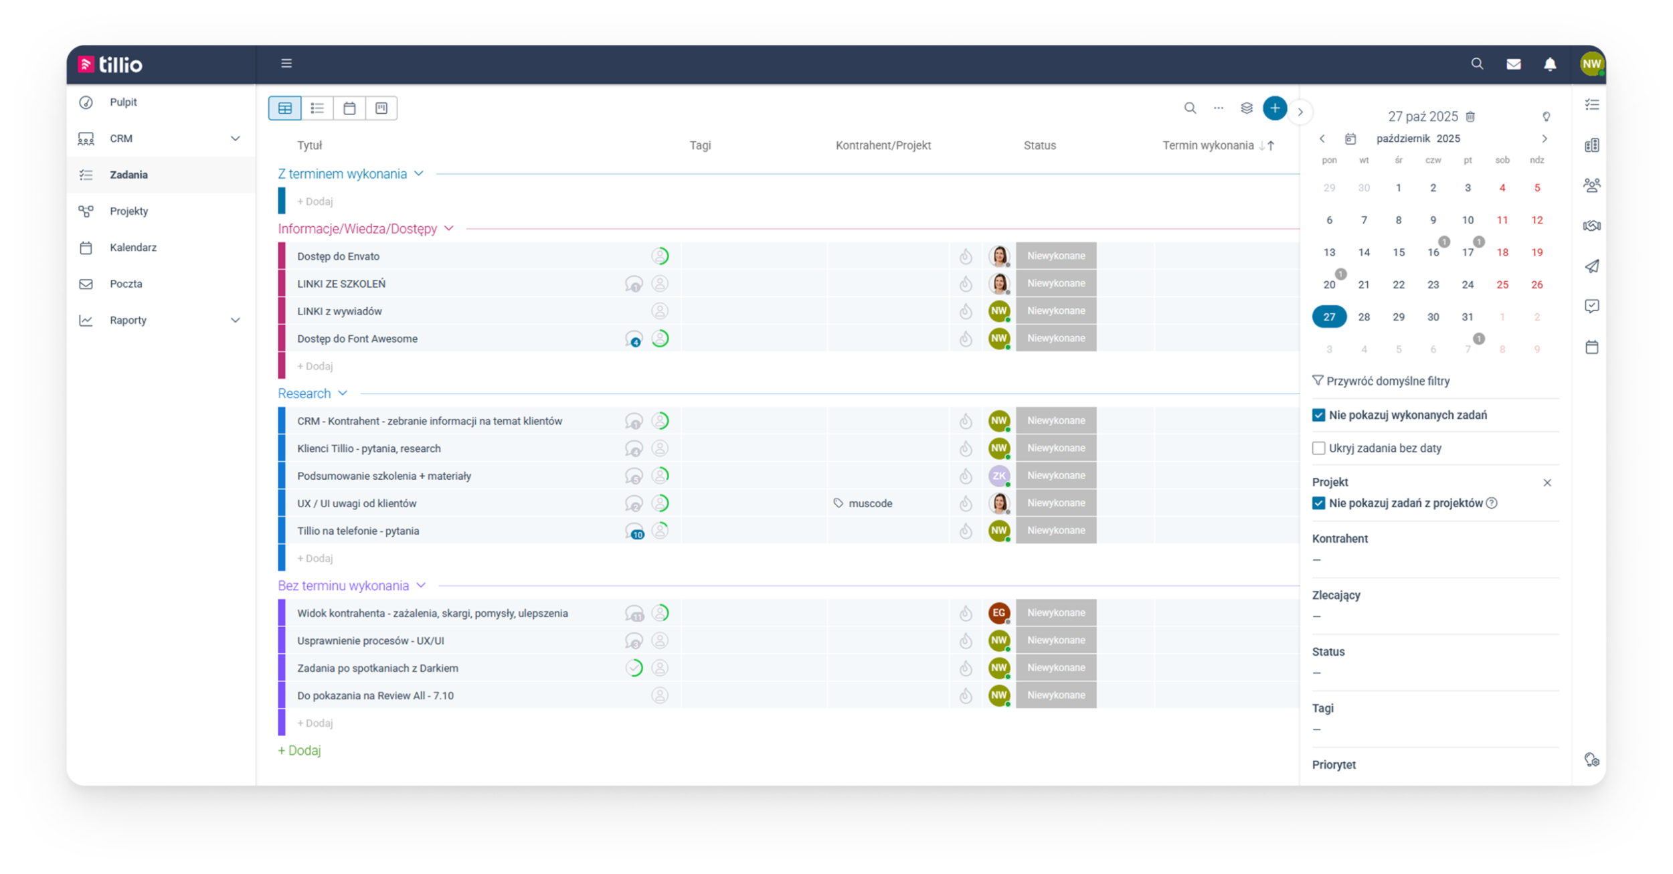Collapse the 'Informacje/Wiedza/Dostępy' group
Image resolution: width=1673 pixels, height=874 pixels.
tap(449, 229)
